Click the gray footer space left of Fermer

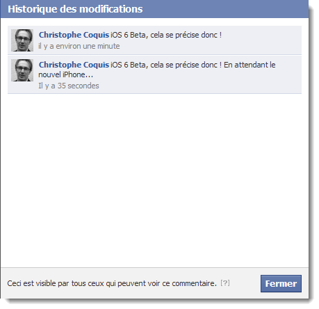(245, 283)
